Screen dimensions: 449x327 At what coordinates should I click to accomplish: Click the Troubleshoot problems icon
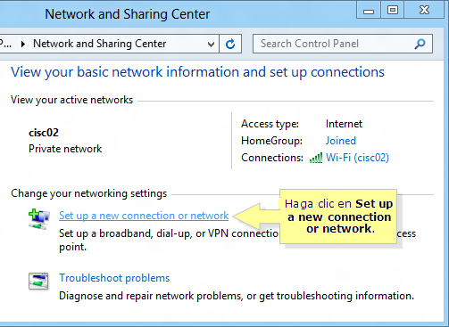point(38,281)
